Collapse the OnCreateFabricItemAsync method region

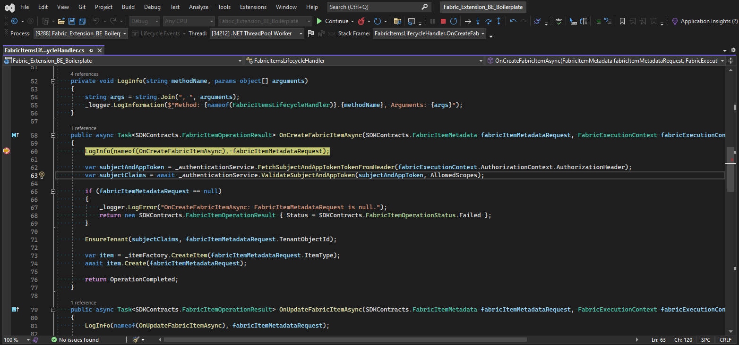tap(53, 135)
